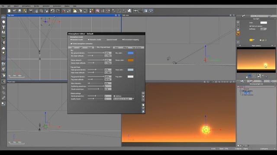Viewport: 277px width, 155px height.
Task: Select the Cloud tool in left sidebar
Action: tap(3, 48)
